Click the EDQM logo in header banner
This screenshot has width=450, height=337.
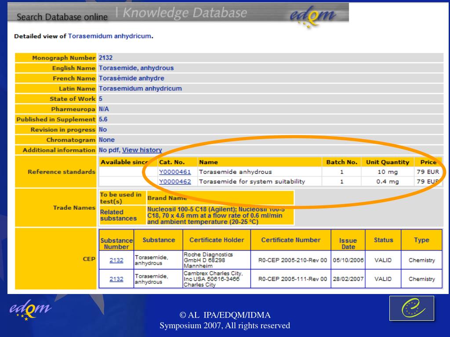tap(312, 17)
